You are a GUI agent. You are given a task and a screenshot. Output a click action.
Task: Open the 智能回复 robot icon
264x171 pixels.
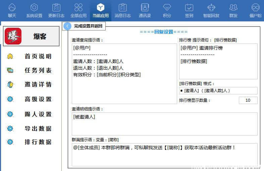[211, 8]
